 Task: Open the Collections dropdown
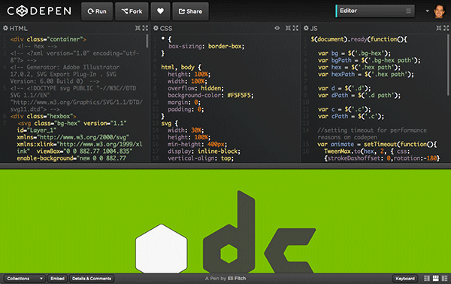click(x=25, y=279)
